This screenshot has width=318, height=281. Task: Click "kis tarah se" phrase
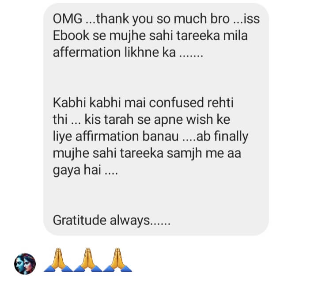pyautogui.click(x=117, y=119)
